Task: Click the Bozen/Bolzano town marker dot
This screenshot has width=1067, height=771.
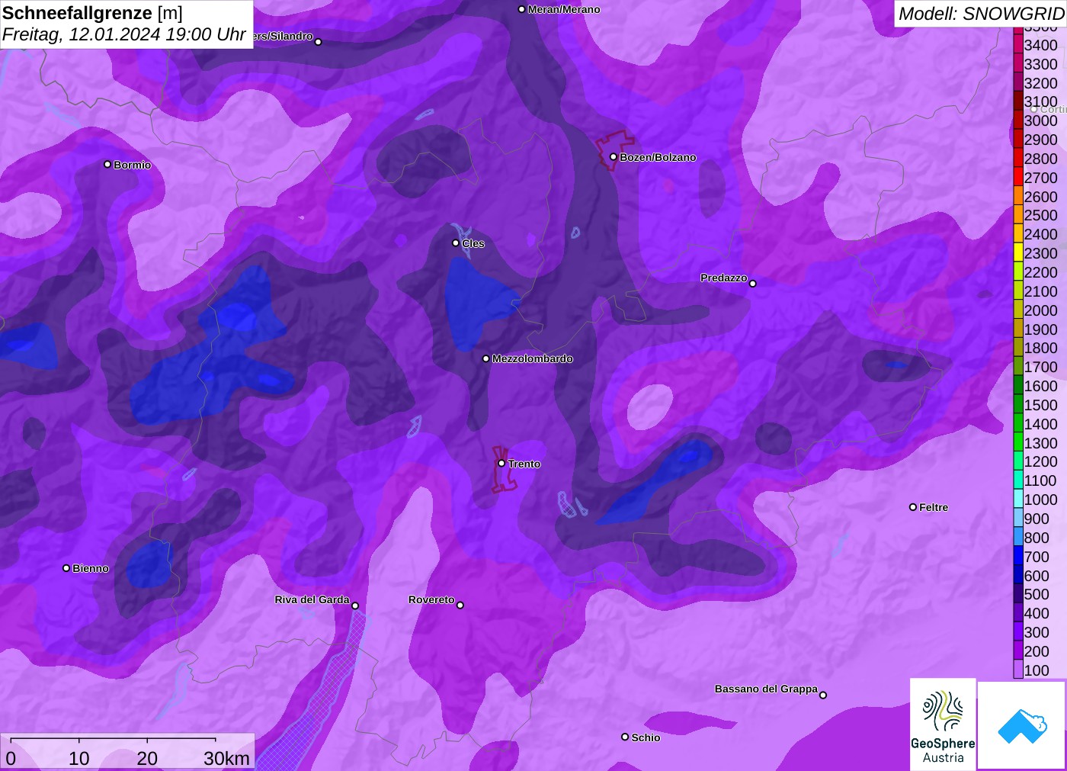Action: tap(614, 156)
